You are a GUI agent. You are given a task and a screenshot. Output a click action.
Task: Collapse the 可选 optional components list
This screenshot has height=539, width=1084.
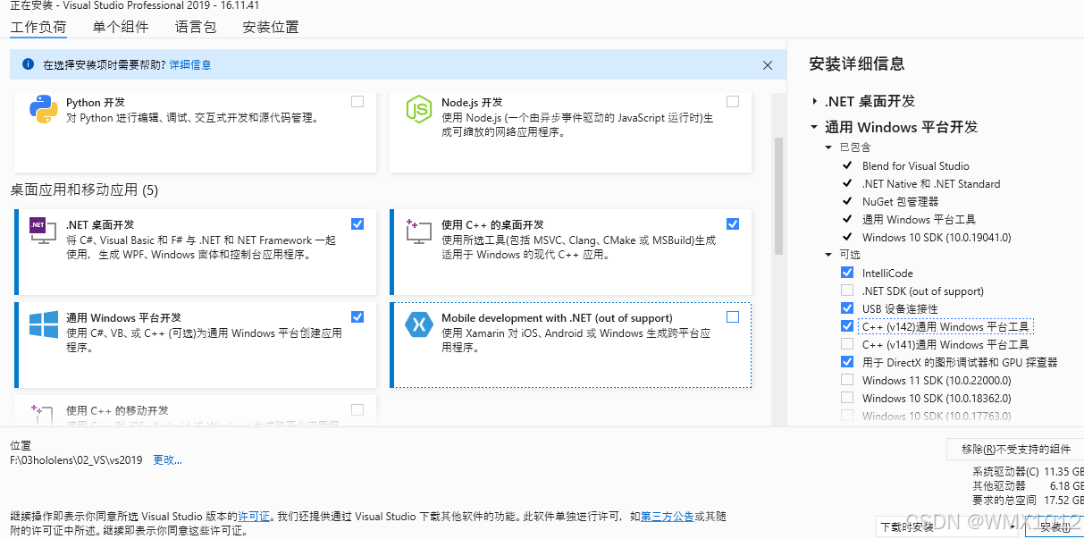tap(828, 255)
